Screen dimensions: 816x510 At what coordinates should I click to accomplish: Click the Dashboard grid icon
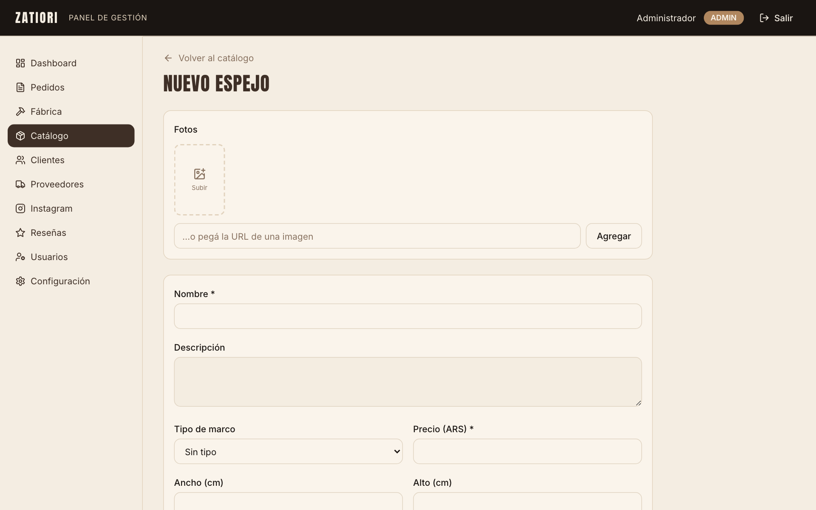pos(20,63)
